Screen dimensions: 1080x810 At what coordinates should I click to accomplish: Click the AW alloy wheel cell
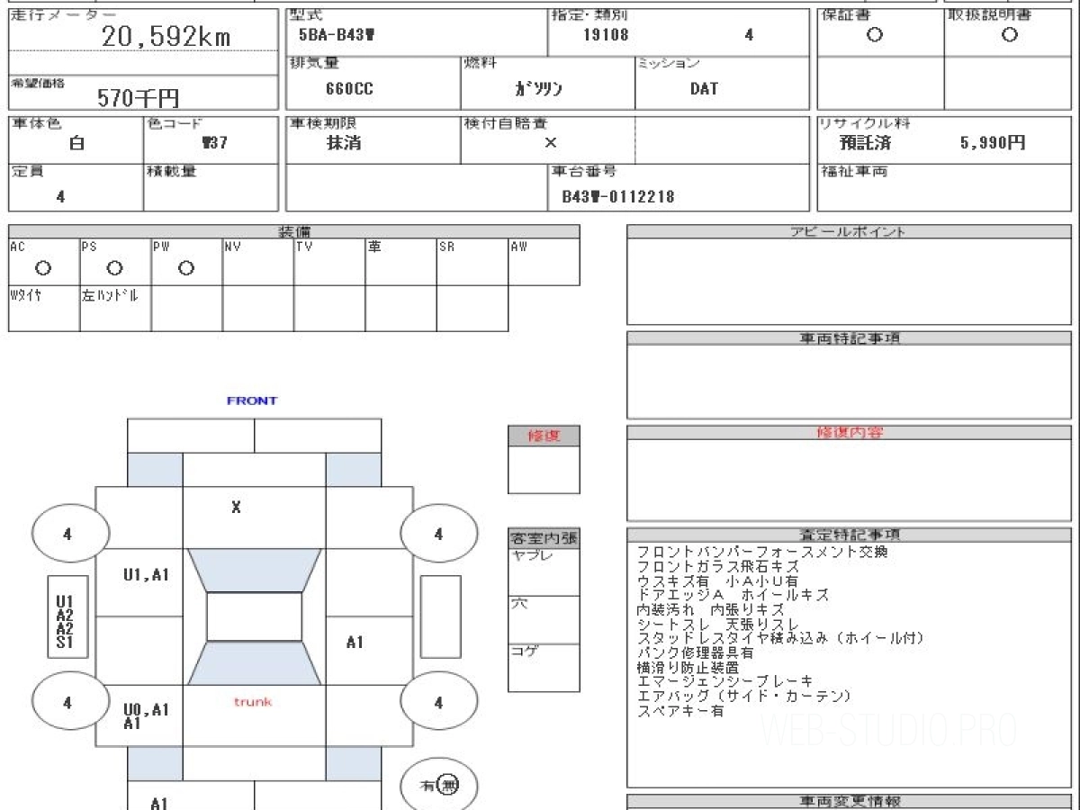click(544, 262)
